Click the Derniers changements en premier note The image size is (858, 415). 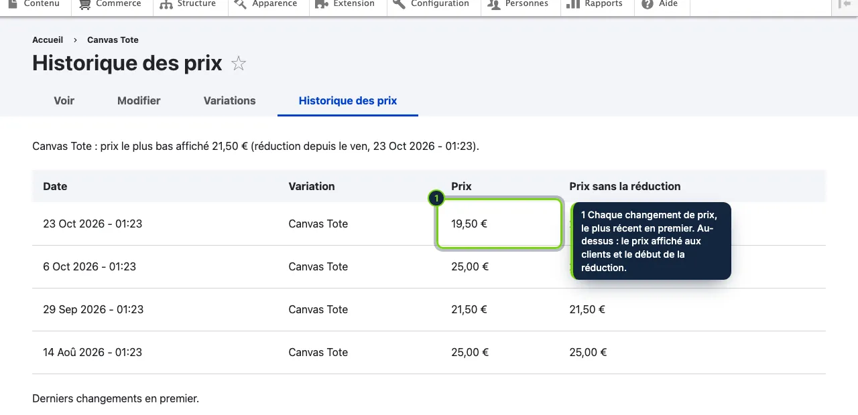tap(115, 399)
